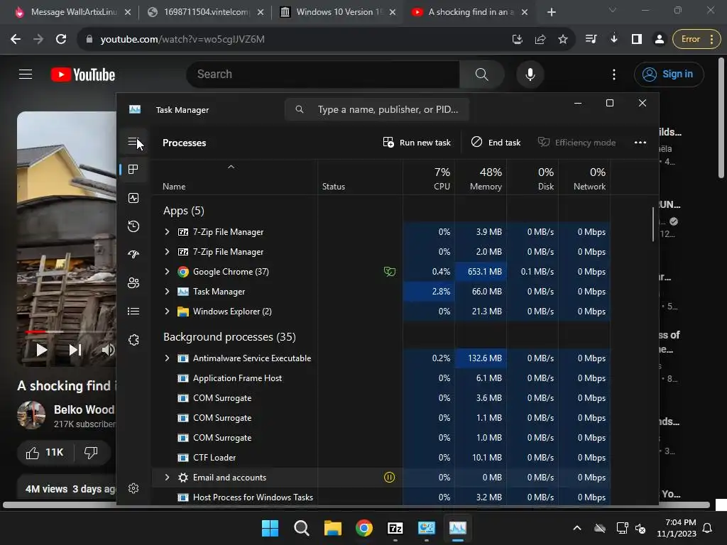Sort processes by Name column
This screenshot has width=727, height=545.
pyautogui.click(x=234, y=178)
